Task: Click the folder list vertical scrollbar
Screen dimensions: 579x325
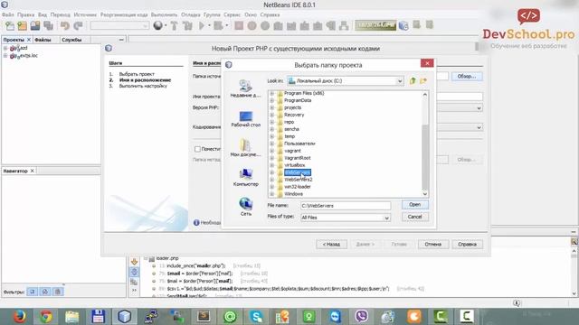Action: (x=425, y=144)
